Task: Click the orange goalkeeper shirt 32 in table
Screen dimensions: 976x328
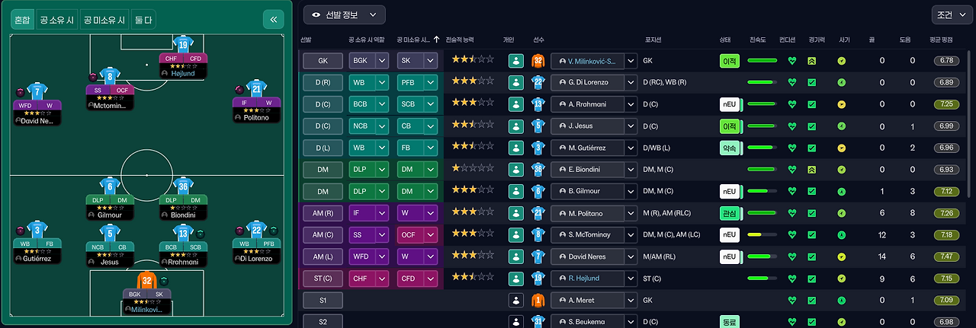Action: pyautogui.click(x=538, y=60)
